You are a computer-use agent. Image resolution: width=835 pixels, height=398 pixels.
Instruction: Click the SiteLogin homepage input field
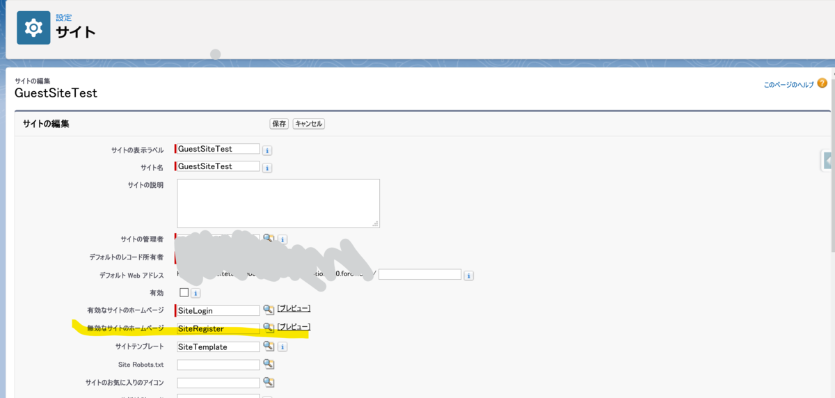218,310
